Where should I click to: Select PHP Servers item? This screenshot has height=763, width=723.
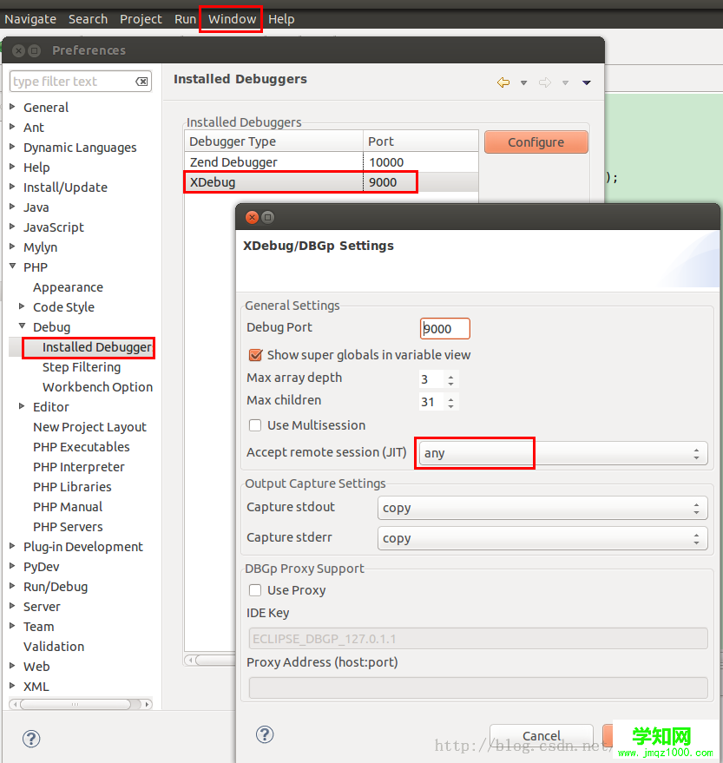click(x=68, y=527)
